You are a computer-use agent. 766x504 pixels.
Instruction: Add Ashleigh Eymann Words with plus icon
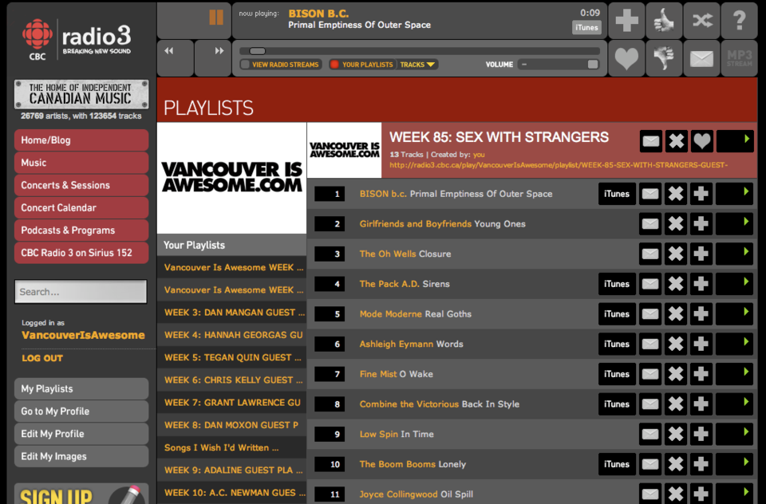(701, 344)
